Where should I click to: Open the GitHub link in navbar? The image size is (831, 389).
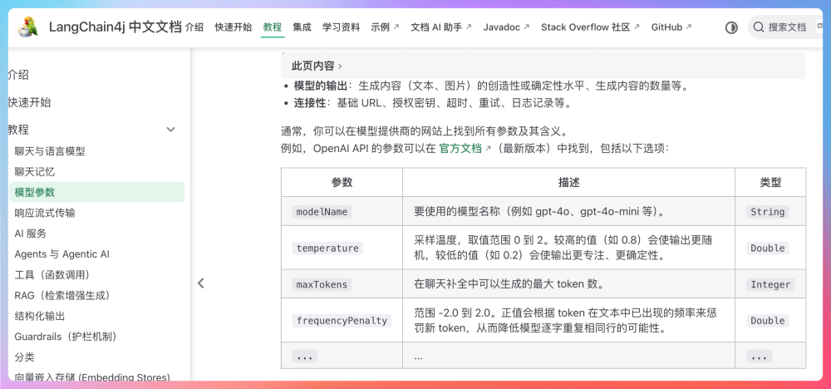671,27
